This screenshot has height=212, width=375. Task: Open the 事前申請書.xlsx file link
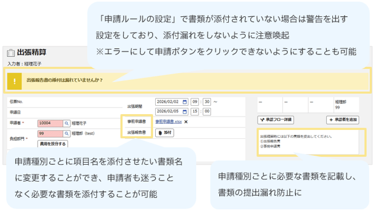pos(169,121)
